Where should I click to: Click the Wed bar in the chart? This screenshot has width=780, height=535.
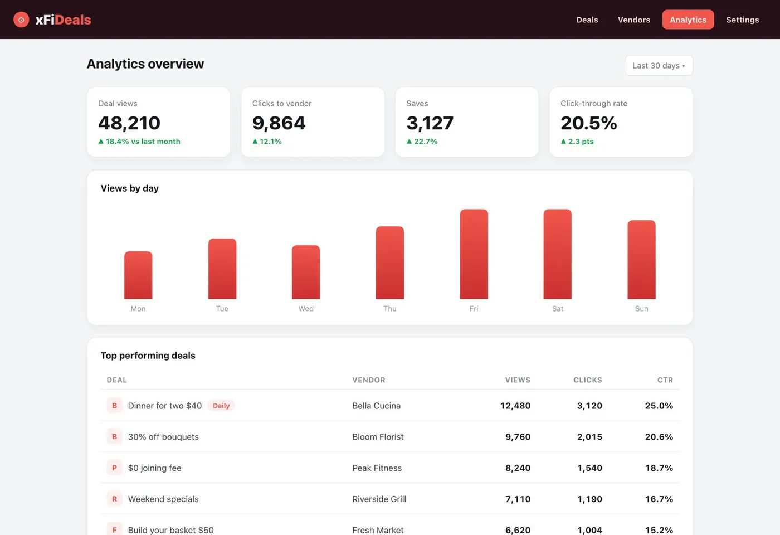[306, 272]
